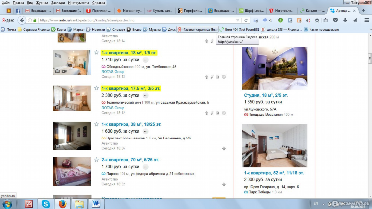Open the Файл menu

5,3
